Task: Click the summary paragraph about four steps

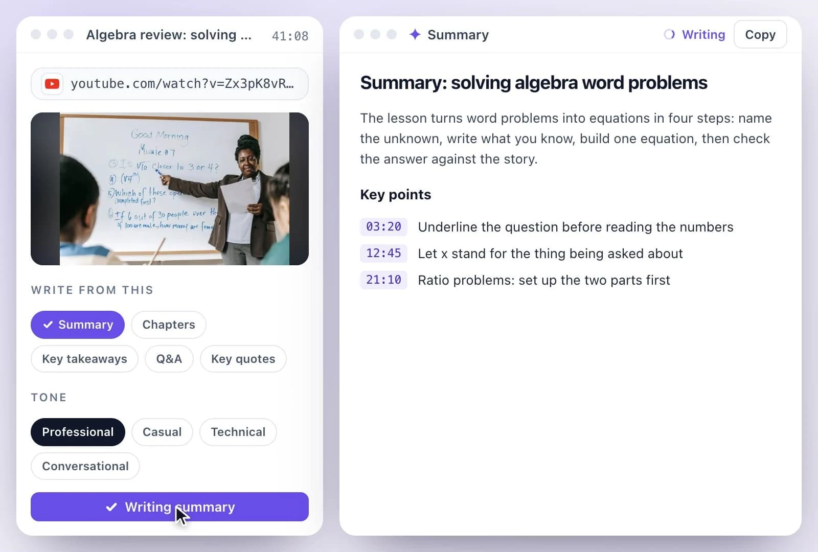Action: 566,139
